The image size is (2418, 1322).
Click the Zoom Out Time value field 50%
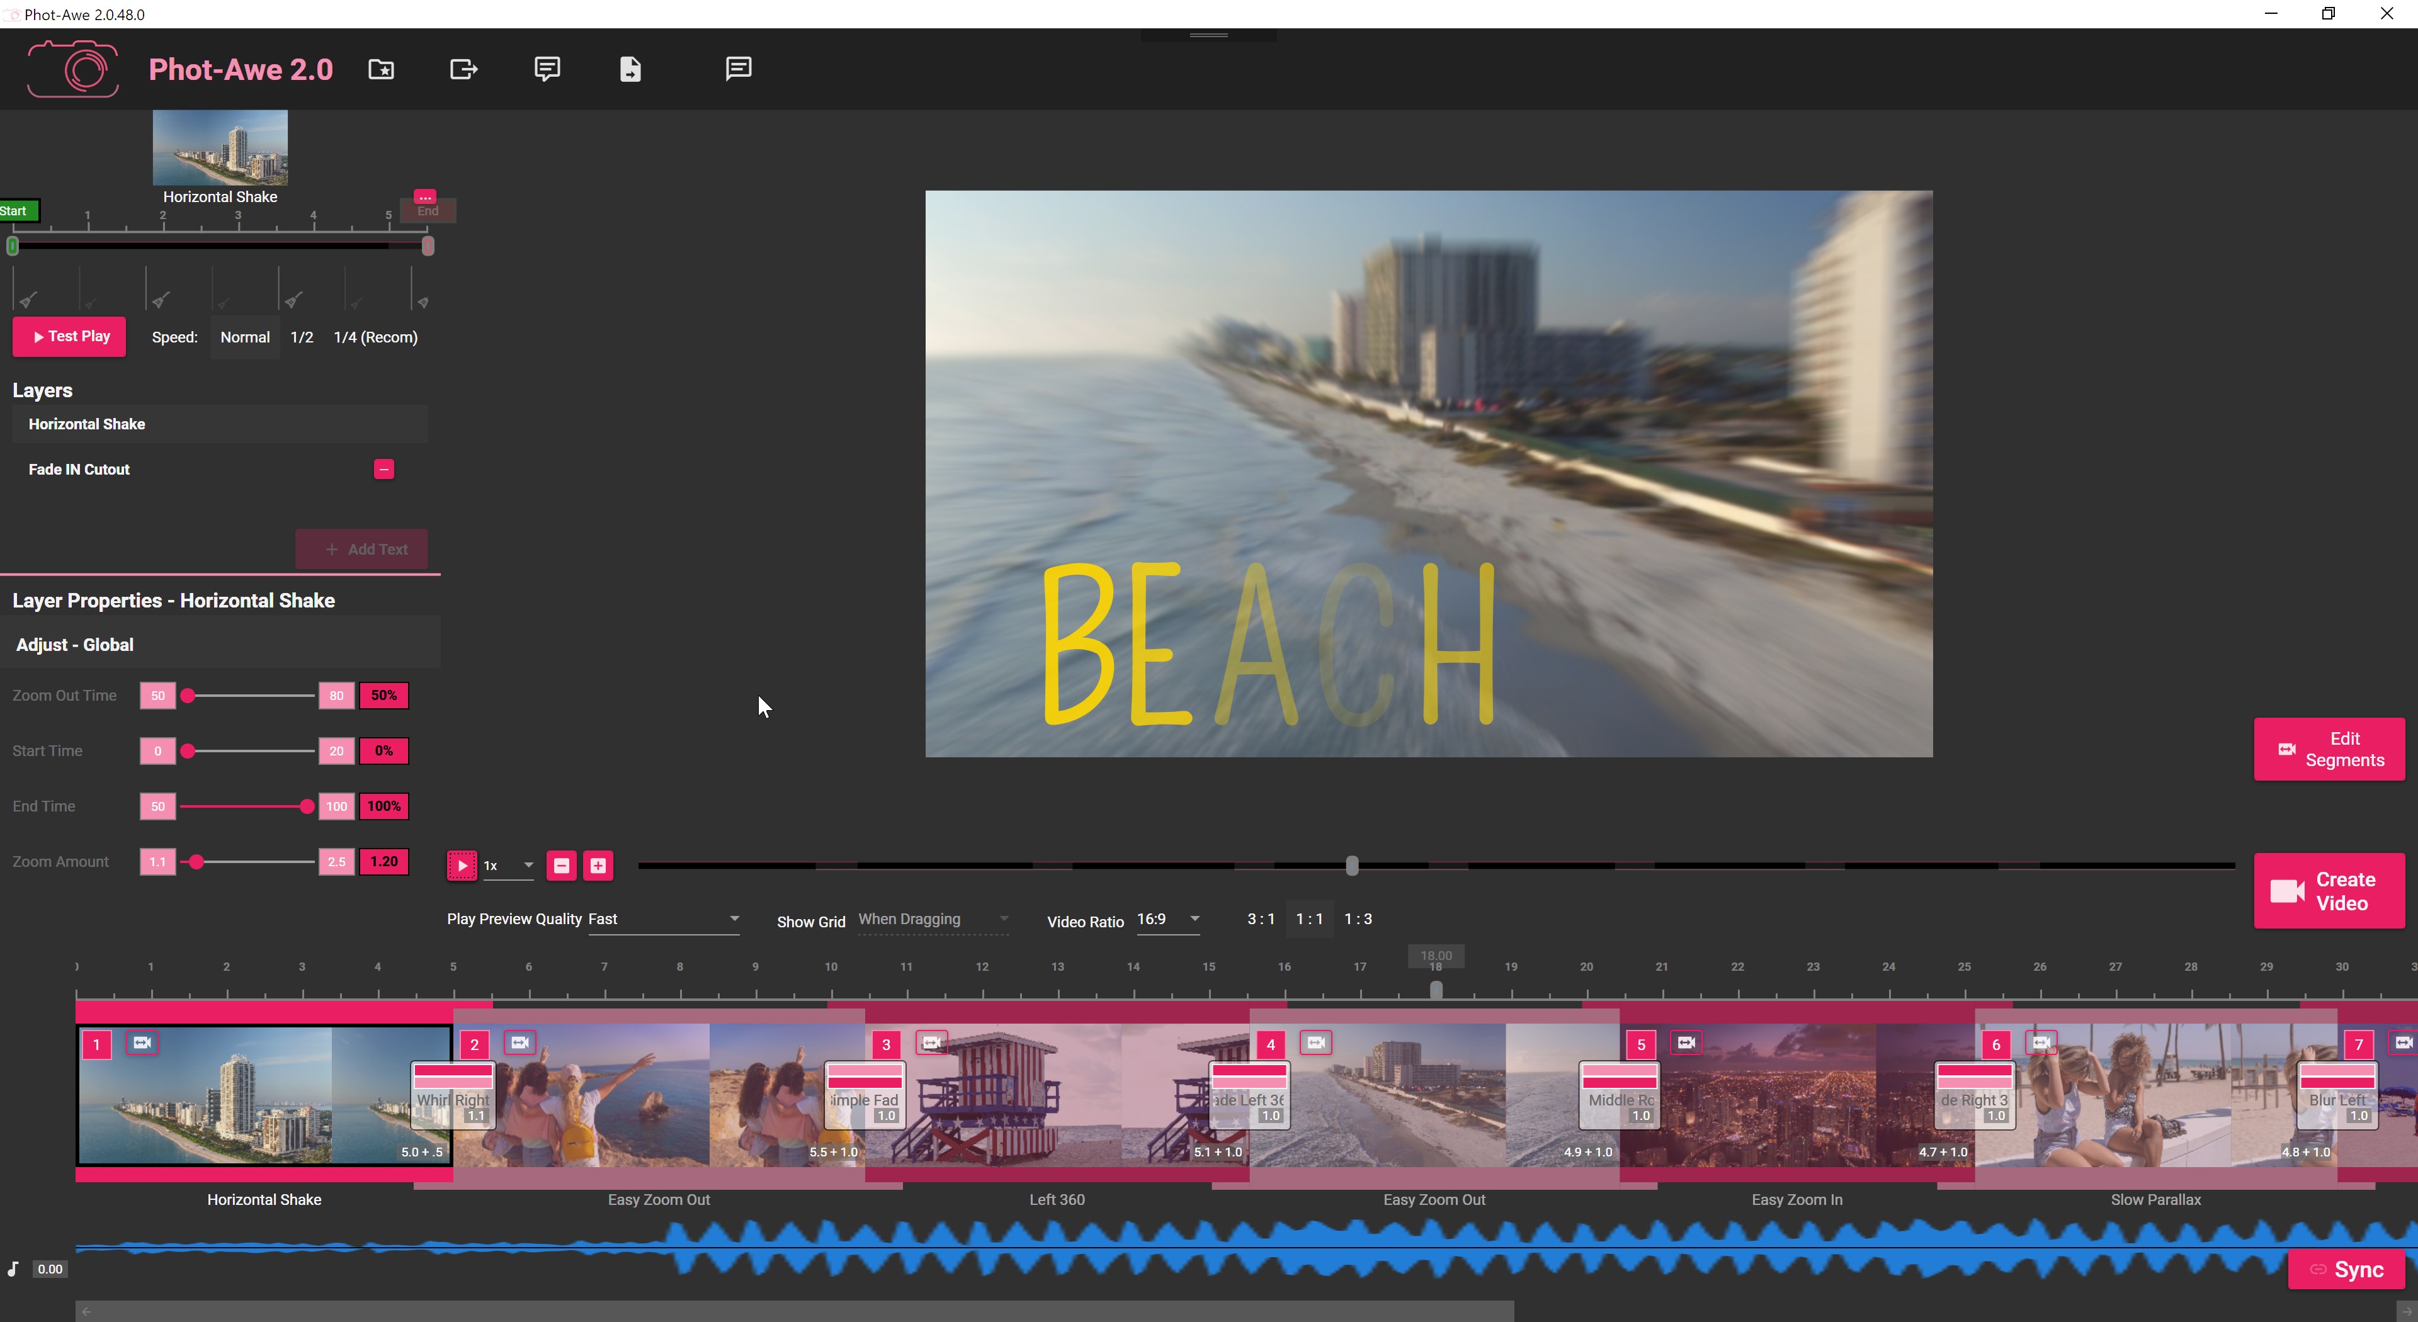click(384, 695)
